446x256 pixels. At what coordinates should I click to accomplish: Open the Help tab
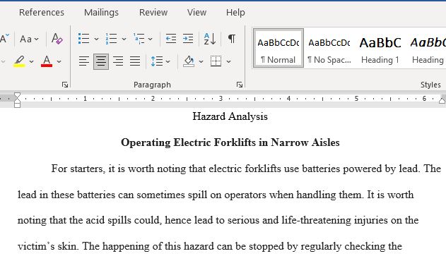[235, 13]
